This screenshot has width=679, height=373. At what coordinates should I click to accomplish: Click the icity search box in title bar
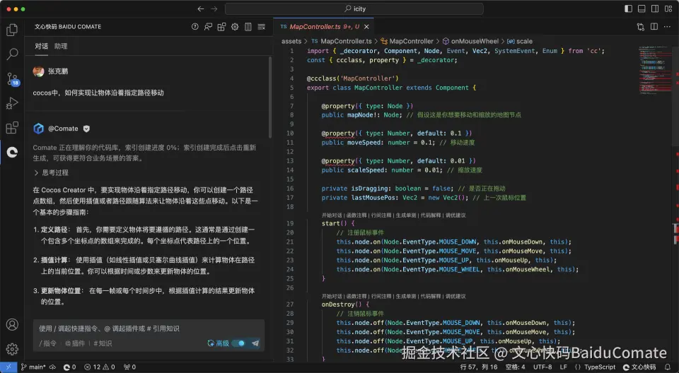354,8
